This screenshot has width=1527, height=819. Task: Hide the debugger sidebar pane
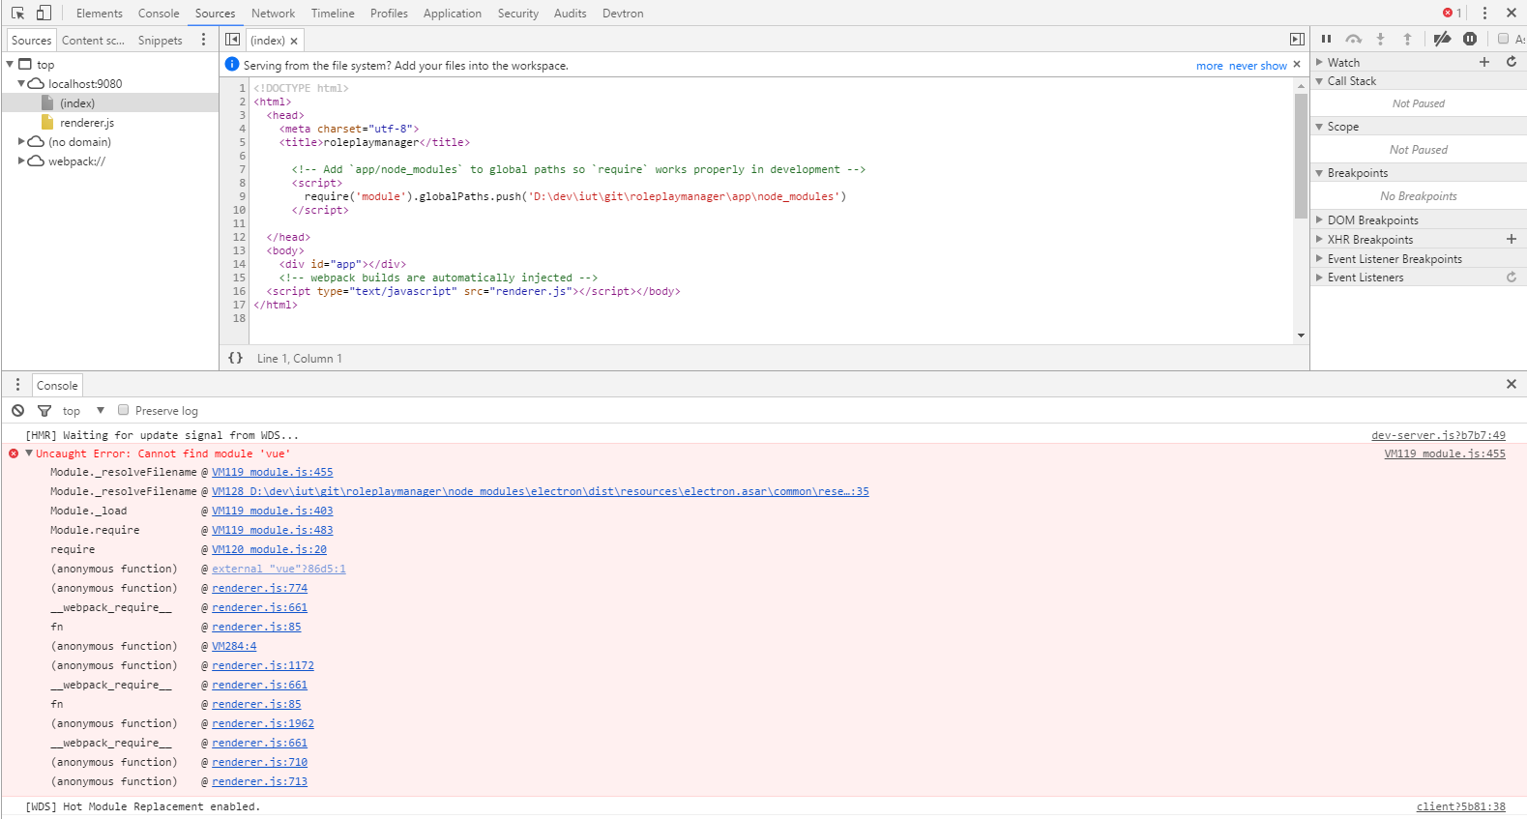1297,40
